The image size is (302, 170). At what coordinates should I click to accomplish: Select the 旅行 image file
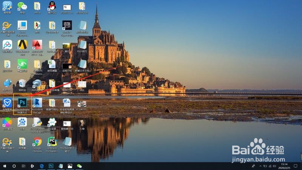coord(67,48)
